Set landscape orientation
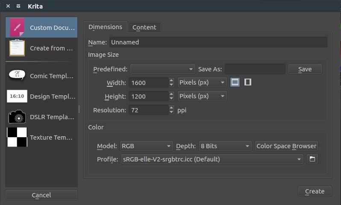 point(235,82)
